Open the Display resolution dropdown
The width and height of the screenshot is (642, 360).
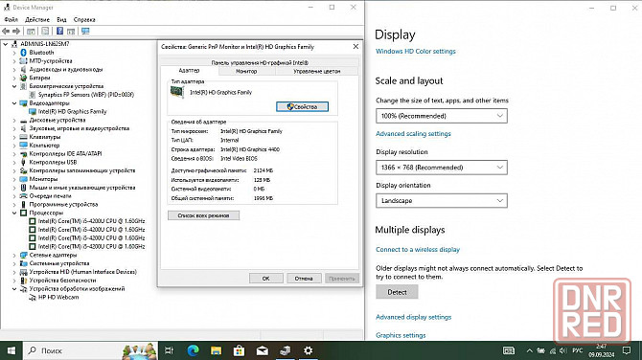(442, 168)
